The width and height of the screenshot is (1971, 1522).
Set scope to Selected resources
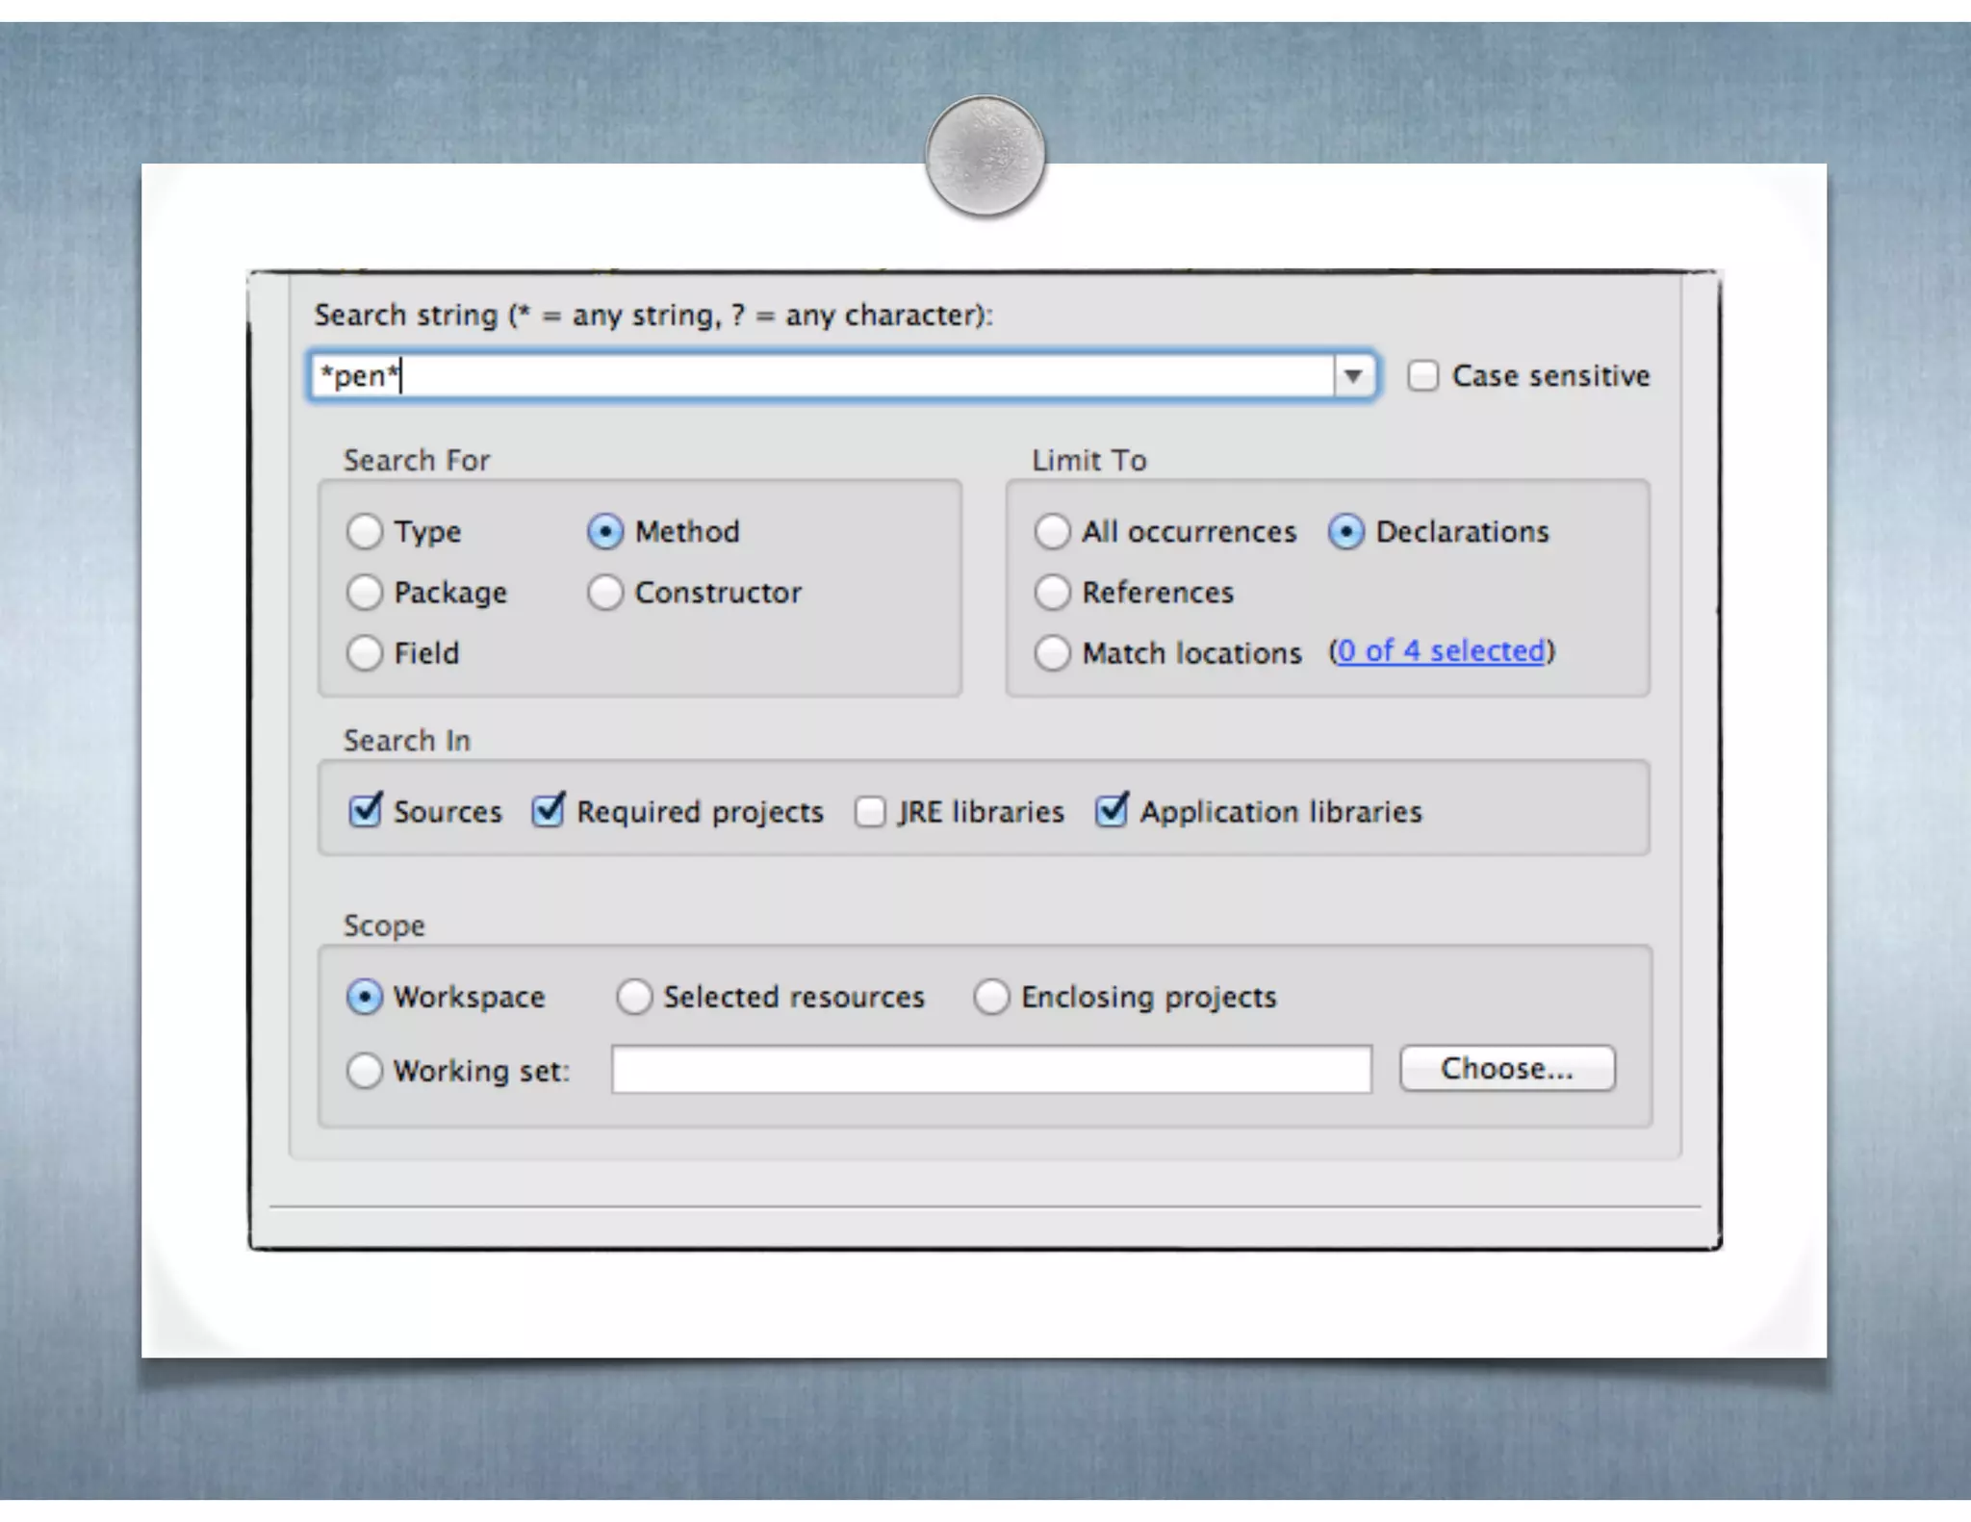click(634, 997)
